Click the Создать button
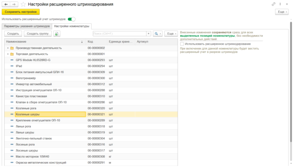 [13, 34]
